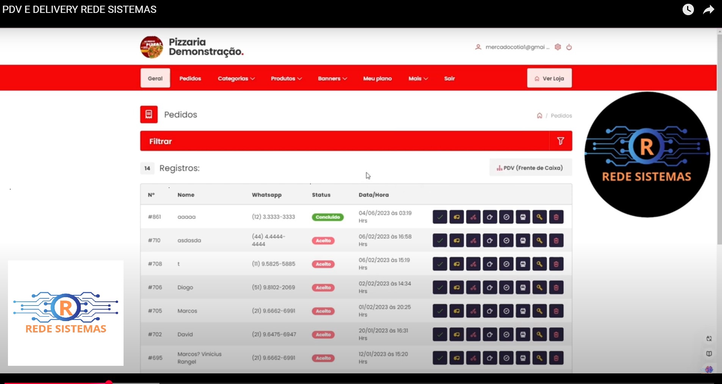Click the rotate arrow icon in Diogo's order row

tap(490, 287)
